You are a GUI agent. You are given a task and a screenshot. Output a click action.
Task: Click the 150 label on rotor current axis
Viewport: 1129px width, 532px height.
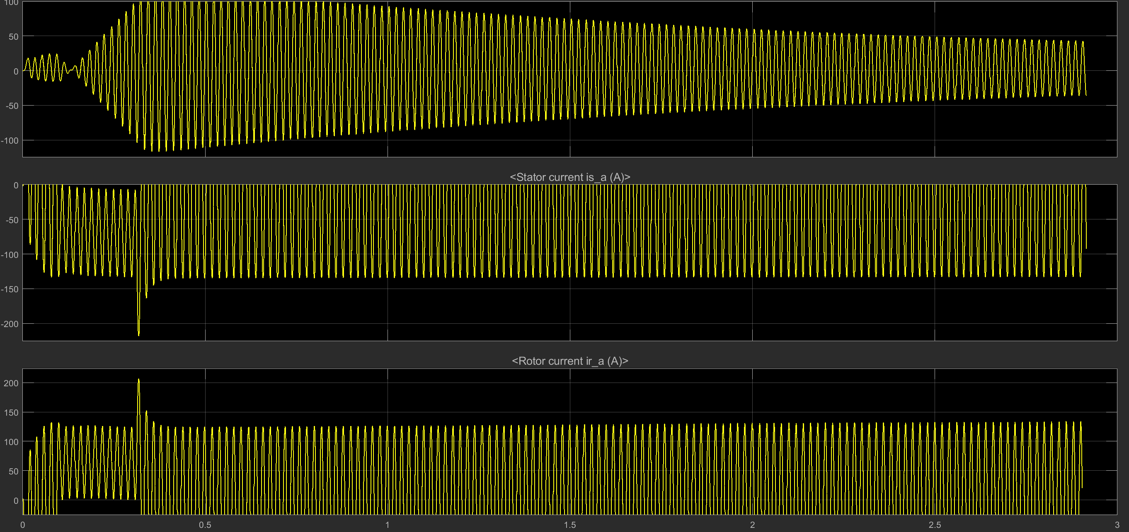coord(11,412)
